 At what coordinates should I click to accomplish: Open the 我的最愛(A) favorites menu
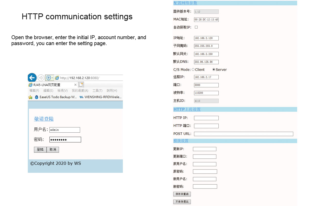80,91
